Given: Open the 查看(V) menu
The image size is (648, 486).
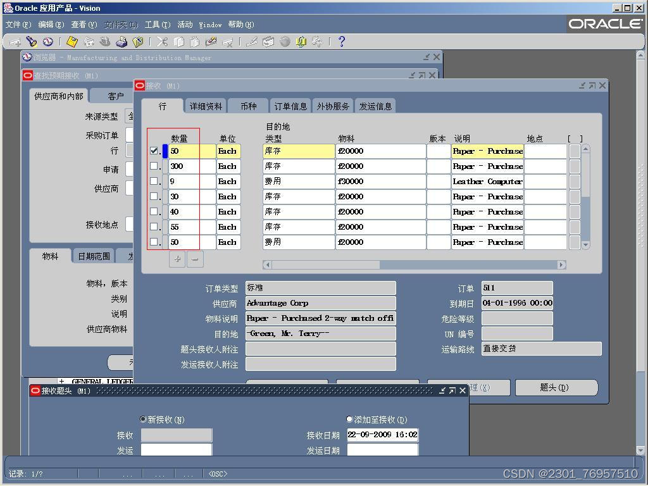Looking at the screenshot, I should (x=84, y=25).
